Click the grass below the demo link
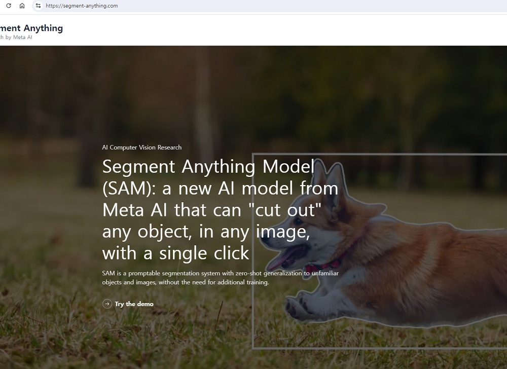Screen dimensions: 507x369 132,340
